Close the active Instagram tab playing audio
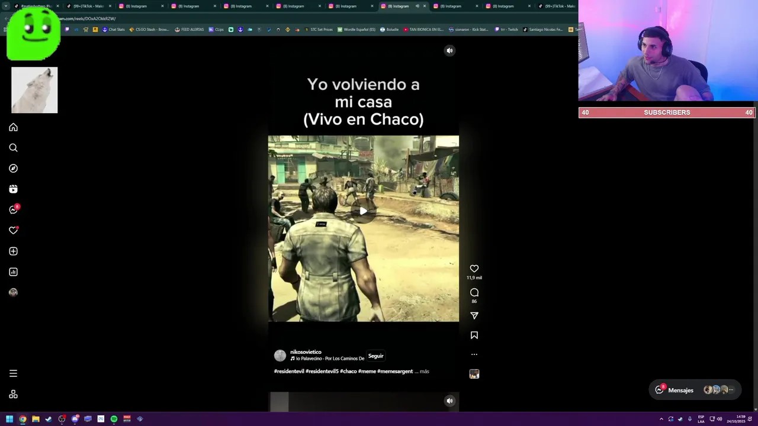The height and width of the screenshot is (426, 758). [424, 6]
